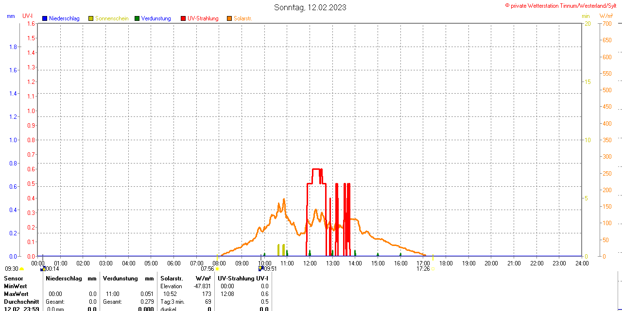
Task: Click the Verdunstung column header in table
Action: click(x=121, y=278)
